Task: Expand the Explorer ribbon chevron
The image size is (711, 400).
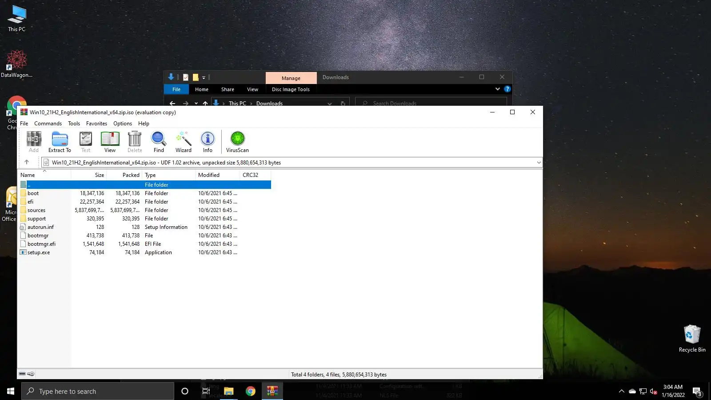Action: coord(497,89)
